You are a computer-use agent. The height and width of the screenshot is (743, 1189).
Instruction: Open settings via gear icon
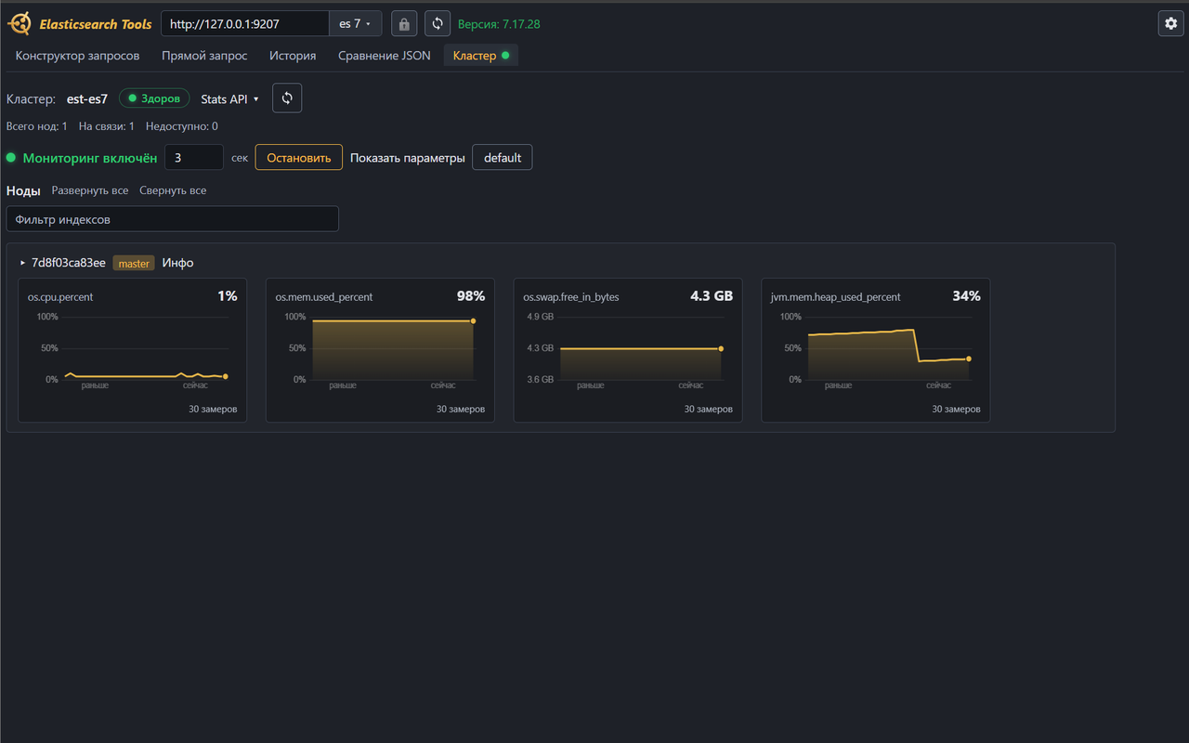point(1170,24)
